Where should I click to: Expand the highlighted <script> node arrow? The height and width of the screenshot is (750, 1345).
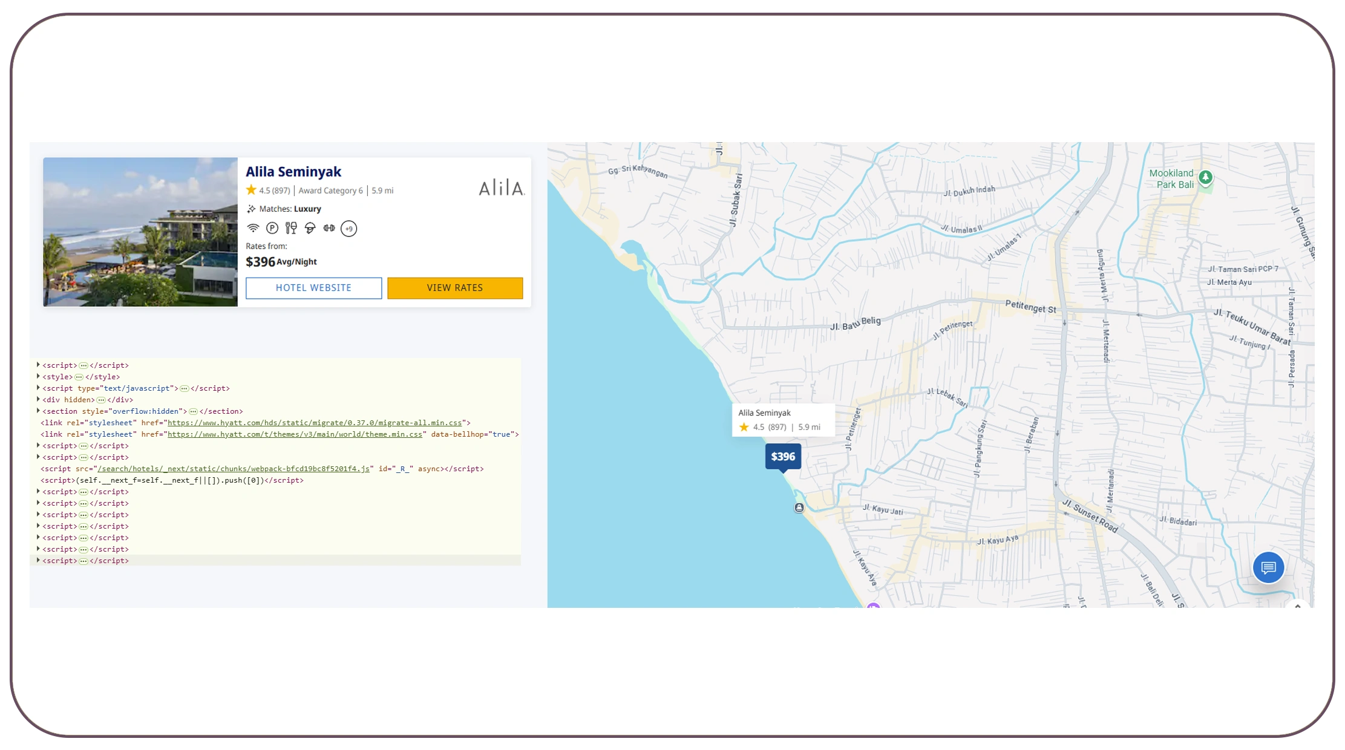click(x=38, y=560)
